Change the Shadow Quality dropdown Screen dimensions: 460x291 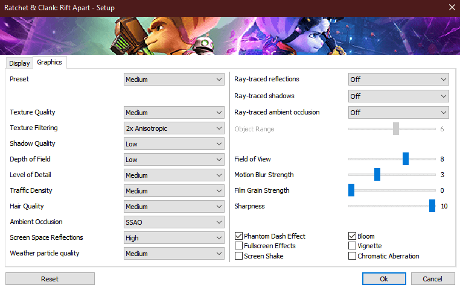coord(174,144)
